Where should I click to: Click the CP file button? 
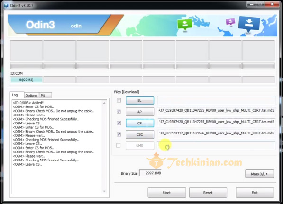tap(140, 123)
